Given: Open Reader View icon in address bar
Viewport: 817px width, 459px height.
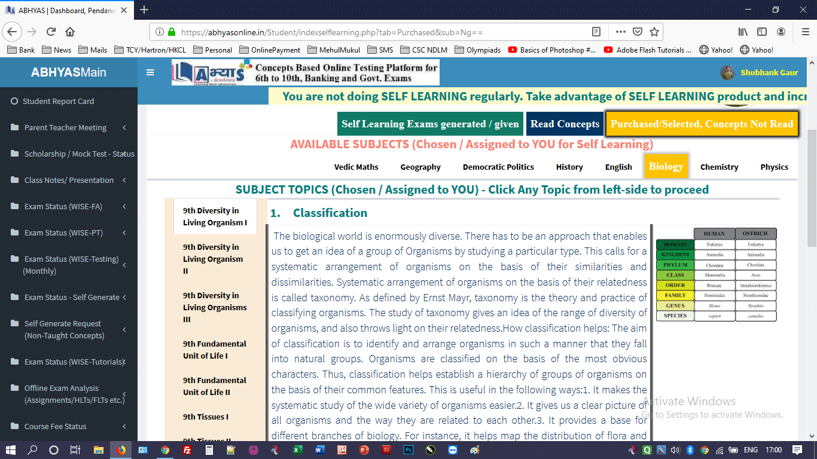Looking at the screenshot, I should coord(596,32).
